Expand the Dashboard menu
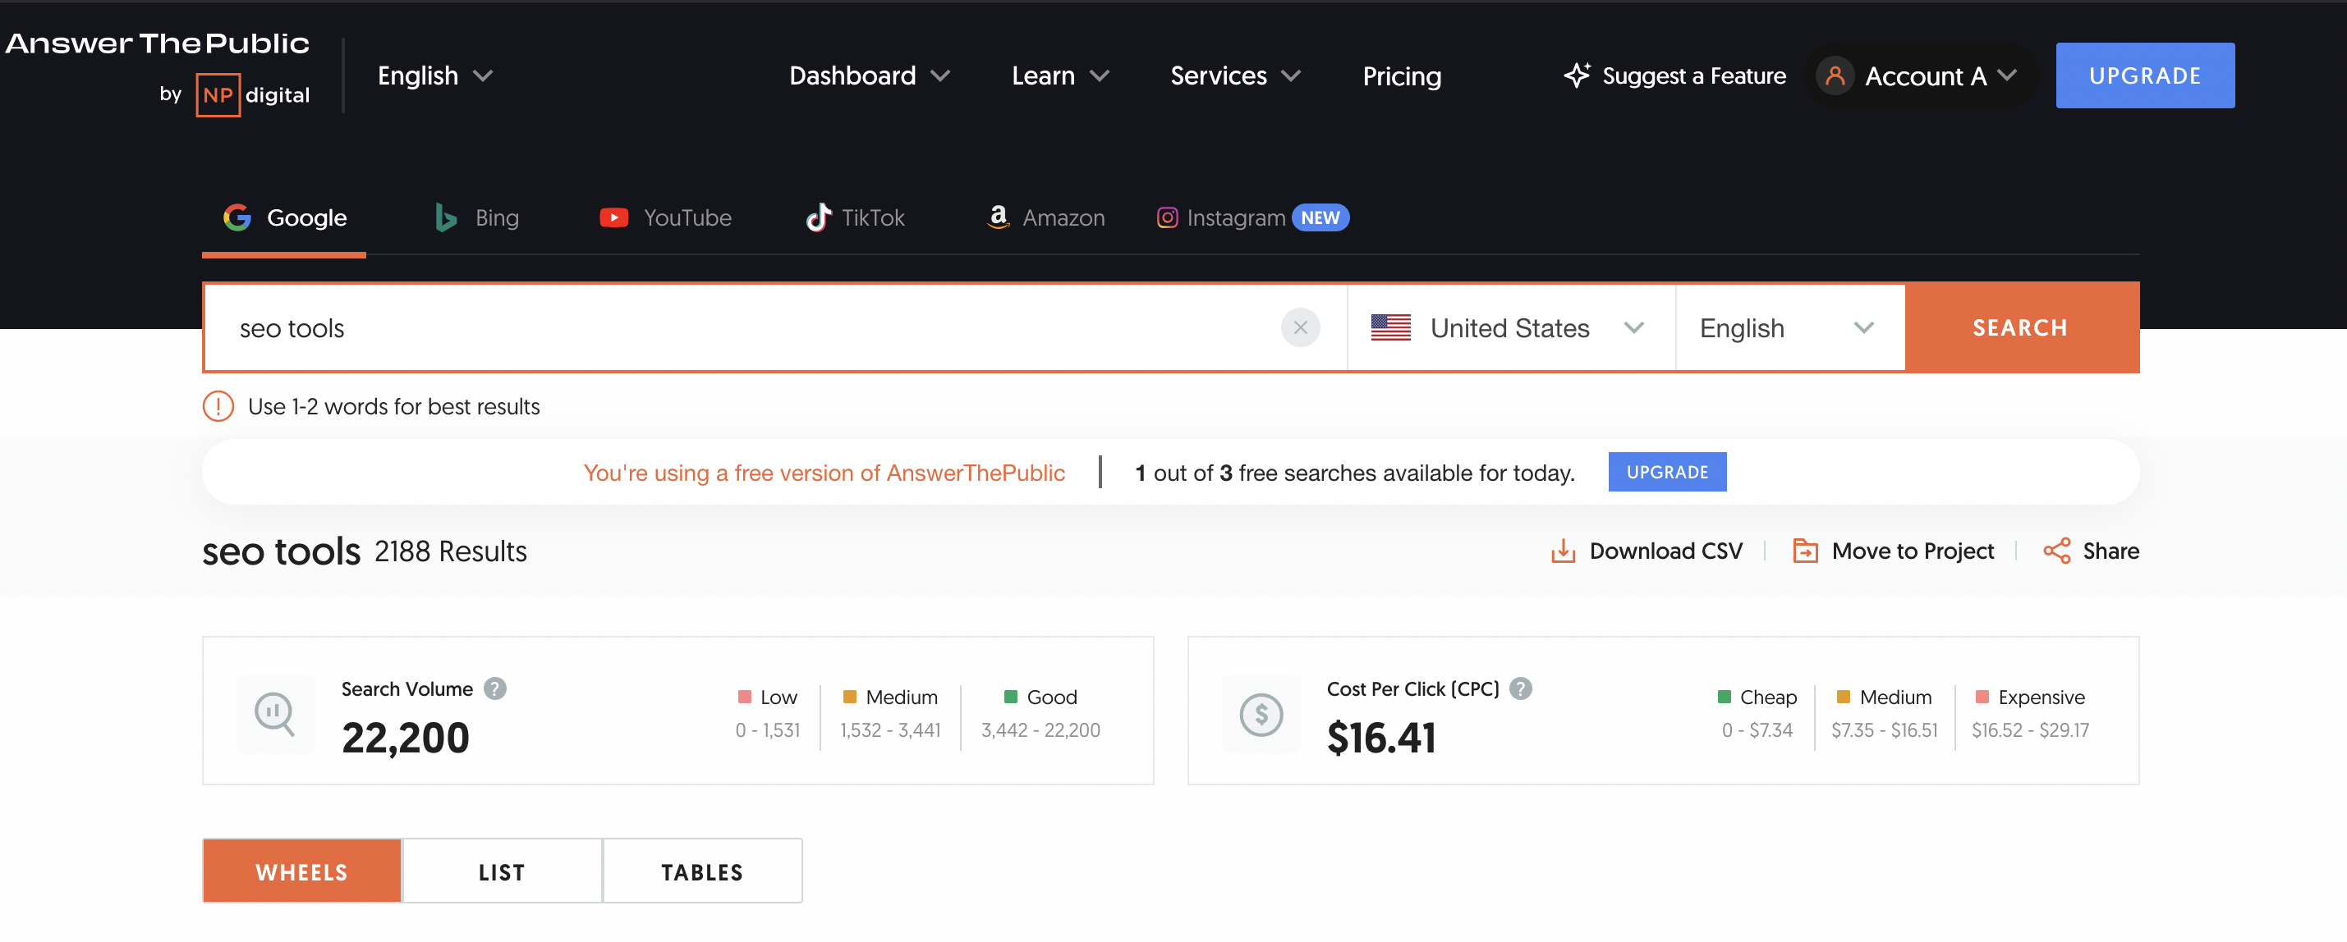2347x942 pixels. coord(869,75)
